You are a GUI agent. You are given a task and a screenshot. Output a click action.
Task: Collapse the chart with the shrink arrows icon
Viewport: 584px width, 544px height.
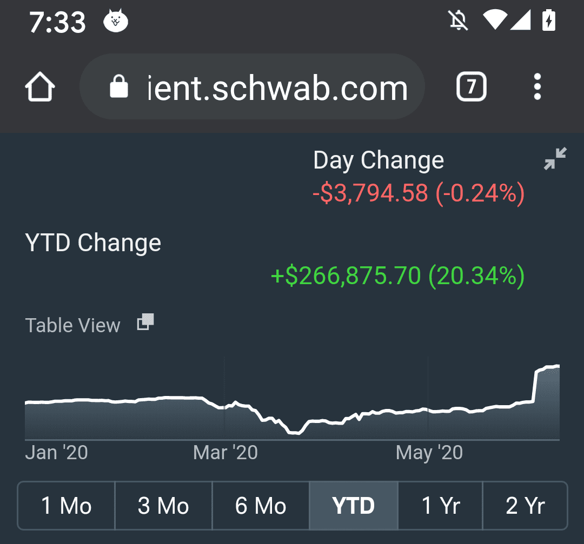pos(555,159)
